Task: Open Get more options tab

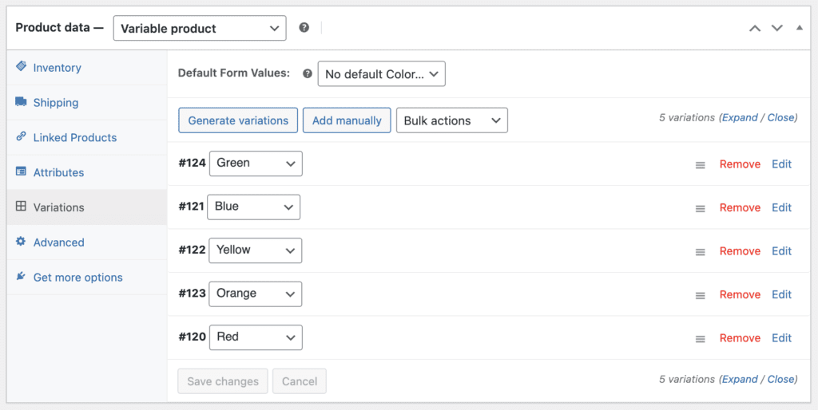Action: 87,277
